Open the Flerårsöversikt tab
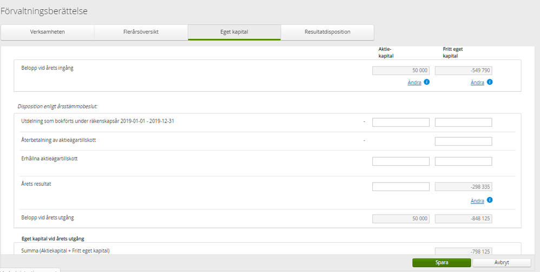Screen dimensions: 540x272 141,32
